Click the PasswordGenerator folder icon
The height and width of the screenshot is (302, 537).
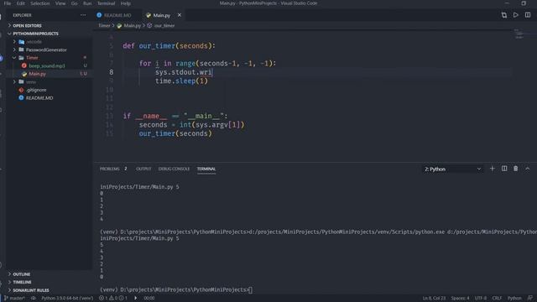click(x=21, y=49)
